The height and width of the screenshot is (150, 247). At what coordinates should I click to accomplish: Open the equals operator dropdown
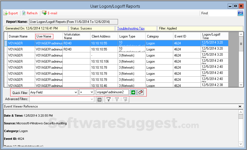point(86,92)
